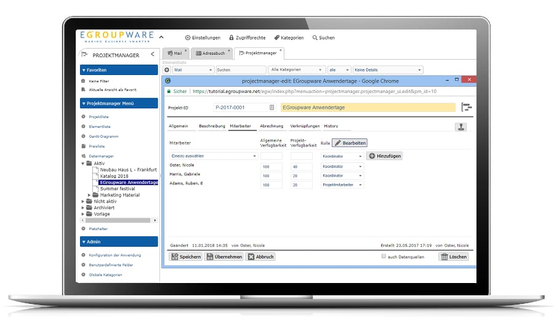Switch to the Beschreibung tab
The height and width of the screenshot is (331, 554).
point(212,126)
